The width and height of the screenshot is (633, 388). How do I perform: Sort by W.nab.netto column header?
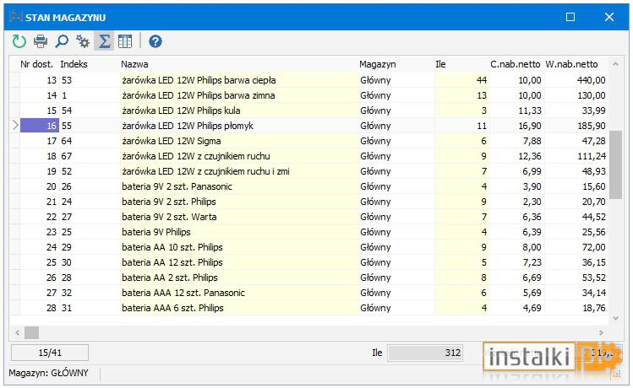point(571,64)
